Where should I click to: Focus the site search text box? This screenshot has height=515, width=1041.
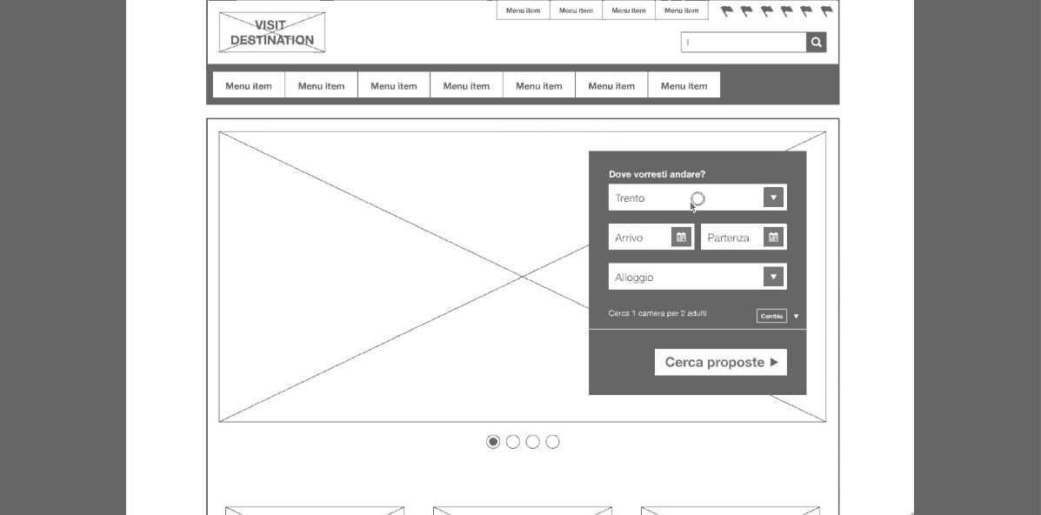[744, 43]
